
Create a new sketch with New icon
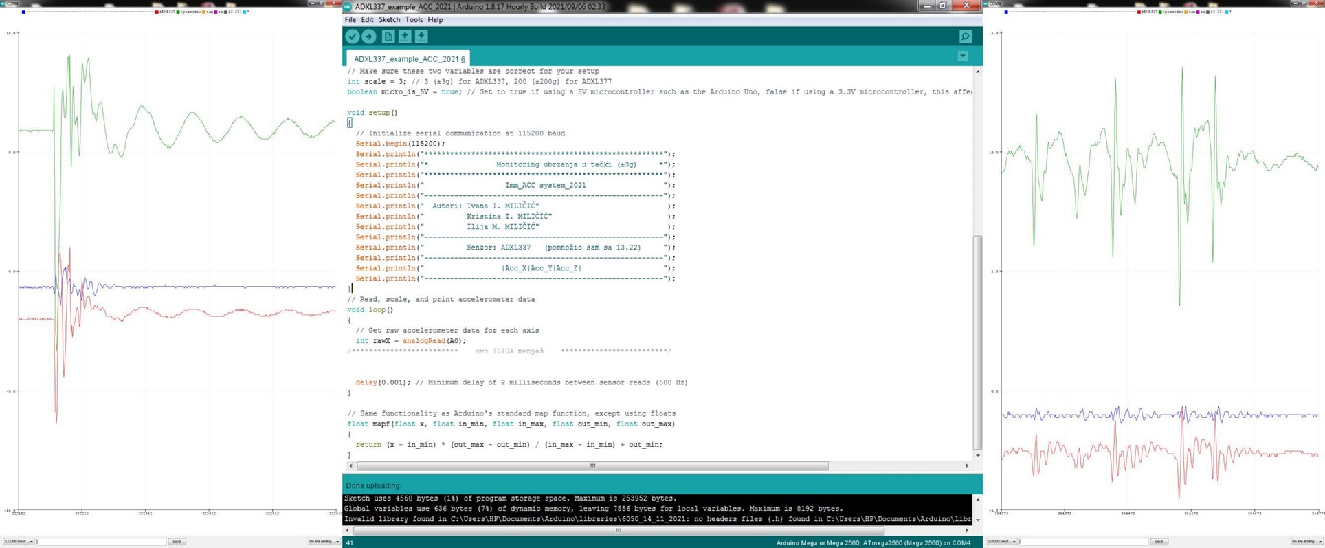click(x=388, y=36)
